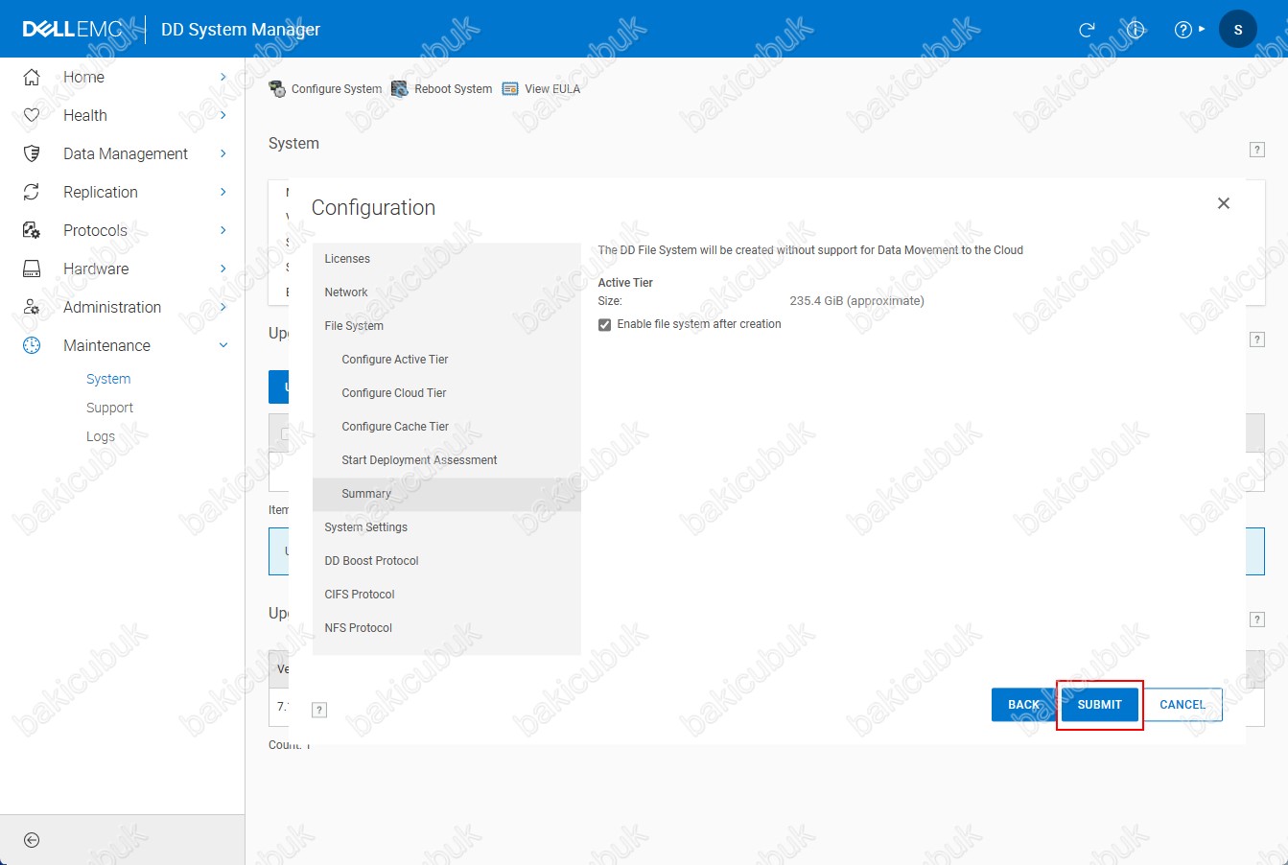Click the Hardware drive icon
Viewport: 1288px width, 865px height.
(x=32, y=269)
